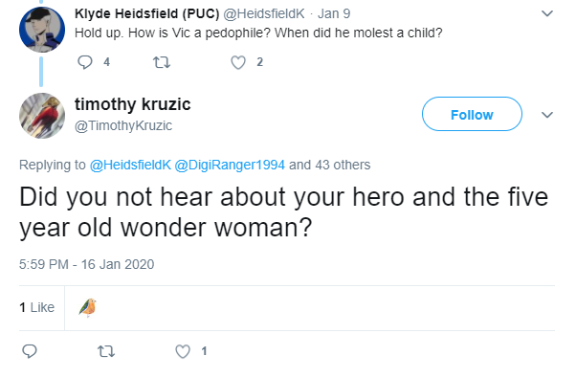
Task: Open Klyde Heidsfield's profile avatar
Action: [x=42, y=30]
